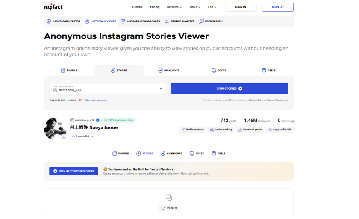Select the lower REELS tab
Viewport: 359px width, 219px height.
(218, 154)
